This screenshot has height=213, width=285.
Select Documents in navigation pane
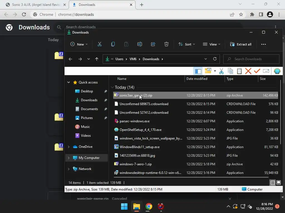(89, 109)
